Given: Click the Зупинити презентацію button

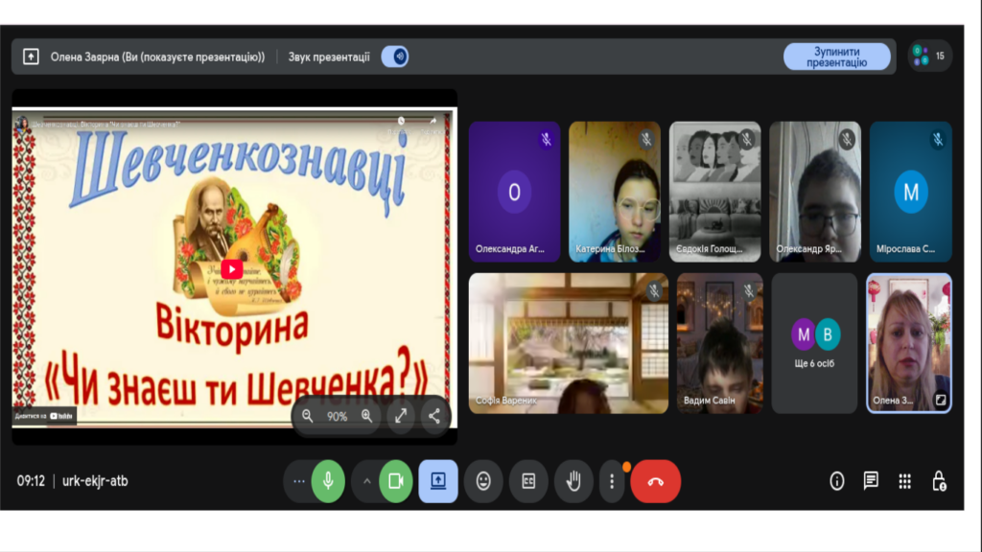Looking at the screenshot, I should click(x=836, y=57).
